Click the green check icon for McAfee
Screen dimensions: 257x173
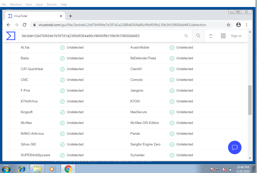(x=62, y=123)
